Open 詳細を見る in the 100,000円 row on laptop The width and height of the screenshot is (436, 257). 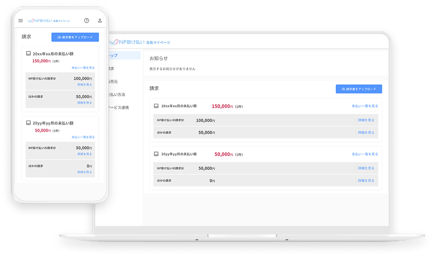coord(366,120)
